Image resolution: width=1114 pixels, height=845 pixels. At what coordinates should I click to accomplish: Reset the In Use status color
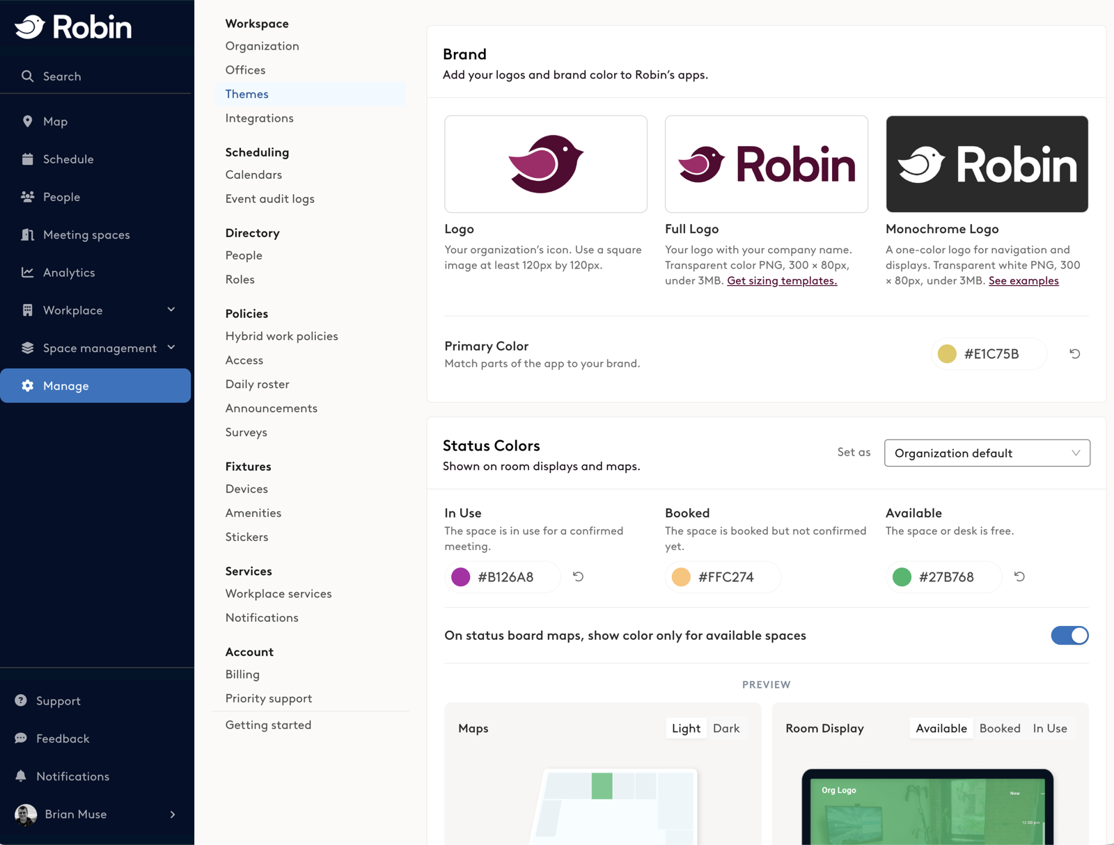(x=578, y=577)
